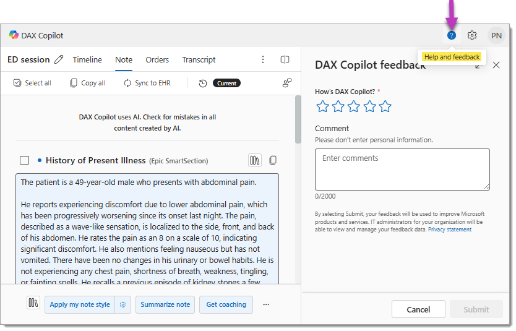Open bottom bar horizontal ellipsis menu
The image size is (516, 331).
266,304
